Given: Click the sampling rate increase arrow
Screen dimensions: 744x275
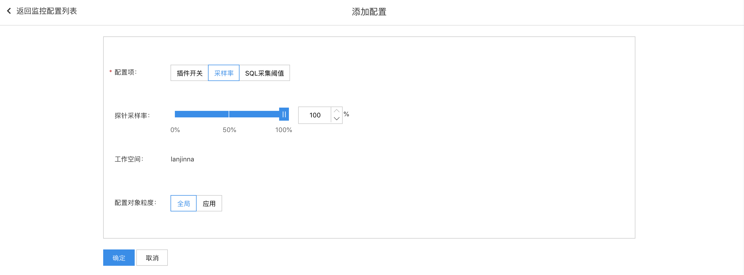Looking at the screenshot, I should coord(336,111).
